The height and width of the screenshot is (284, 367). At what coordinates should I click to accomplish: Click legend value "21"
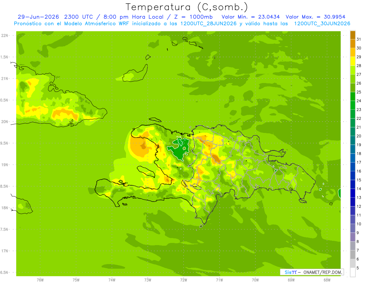[x=359, y=127]
